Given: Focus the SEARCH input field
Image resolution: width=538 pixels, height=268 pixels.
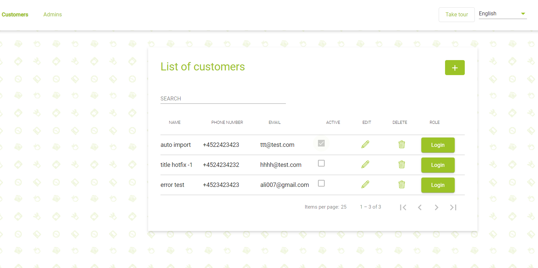Looking at the screenshot, I should point(223,99).
